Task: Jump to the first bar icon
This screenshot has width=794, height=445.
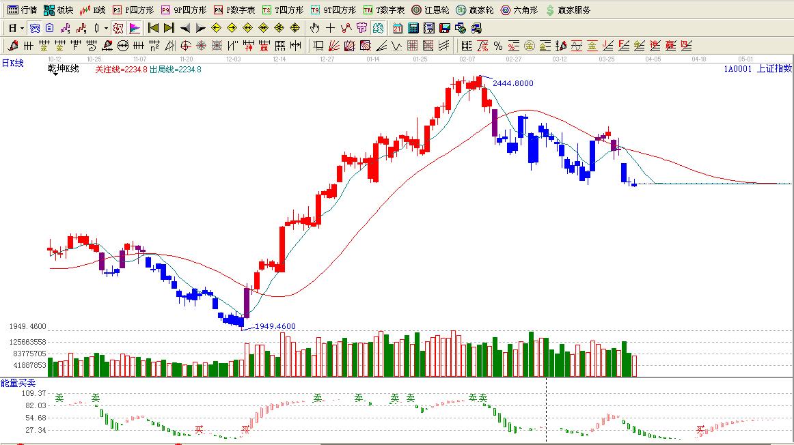Action: click(153, 28)
